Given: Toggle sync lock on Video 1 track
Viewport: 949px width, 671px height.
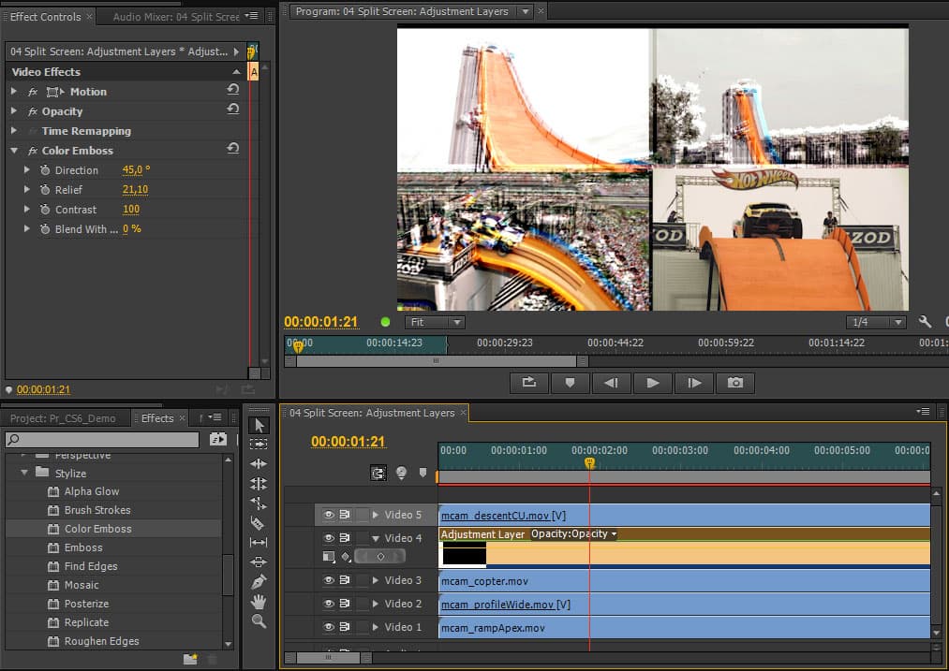Looking at the screenshot, I should [x=345, y=627].
